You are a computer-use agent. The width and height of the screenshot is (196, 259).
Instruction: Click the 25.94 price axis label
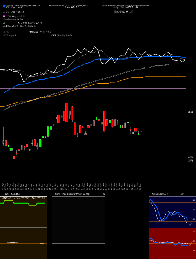(191, 157)
